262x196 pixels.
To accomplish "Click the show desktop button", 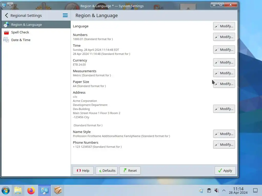I will [x=255, y=190].
